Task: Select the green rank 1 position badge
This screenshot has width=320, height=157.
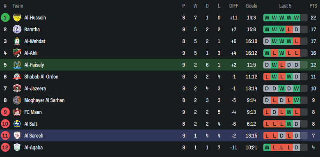Action: click(x=5, y=18)
